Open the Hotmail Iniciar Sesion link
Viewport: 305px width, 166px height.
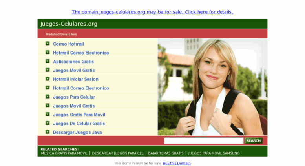76,79
